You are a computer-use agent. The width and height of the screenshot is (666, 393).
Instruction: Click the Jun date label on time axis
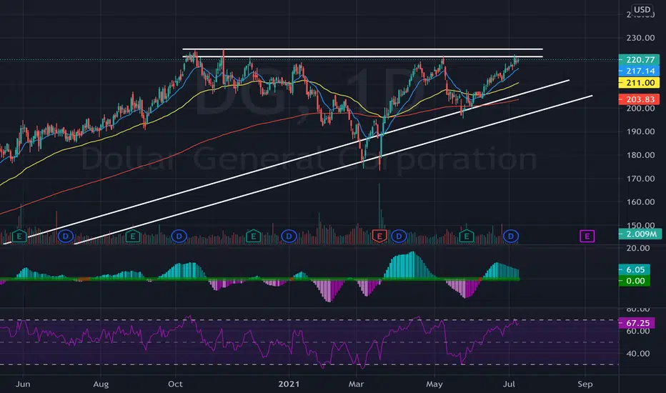pyautogui.click(x=23, y=384)
